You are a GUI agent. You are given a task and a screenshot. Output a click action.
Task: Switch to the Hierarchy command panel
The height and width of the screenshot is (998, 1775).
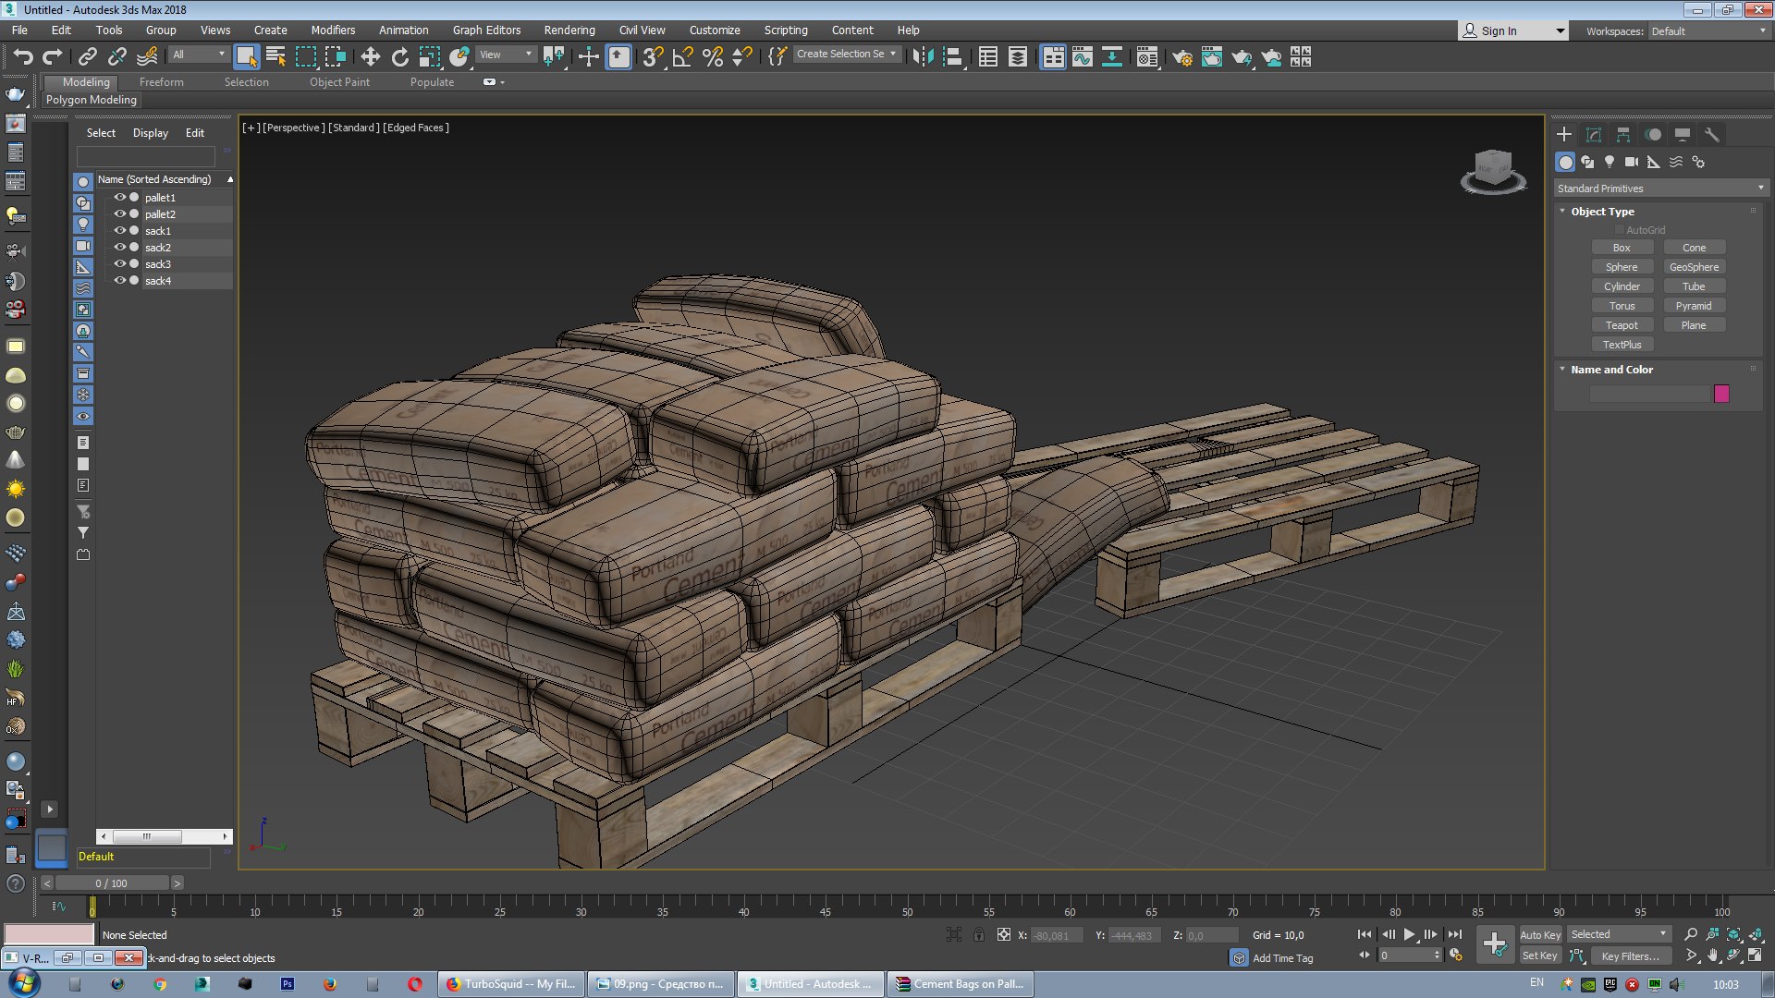point(1623,135)
